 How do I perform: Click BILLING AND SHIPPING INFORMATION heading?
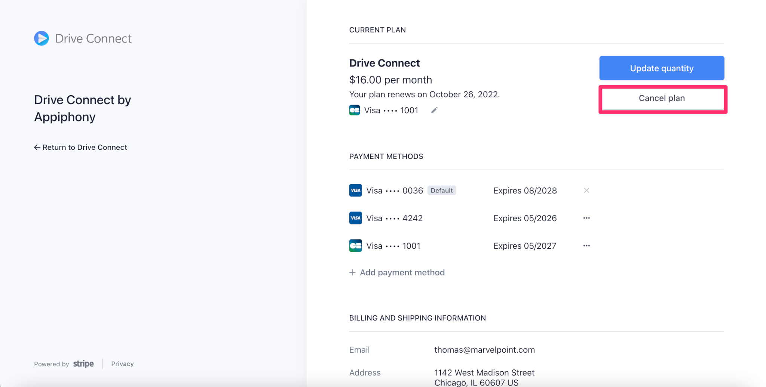coord(417,318)
